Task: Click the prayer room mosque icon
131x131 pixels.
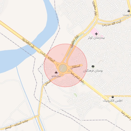Action: pos(56,72)
